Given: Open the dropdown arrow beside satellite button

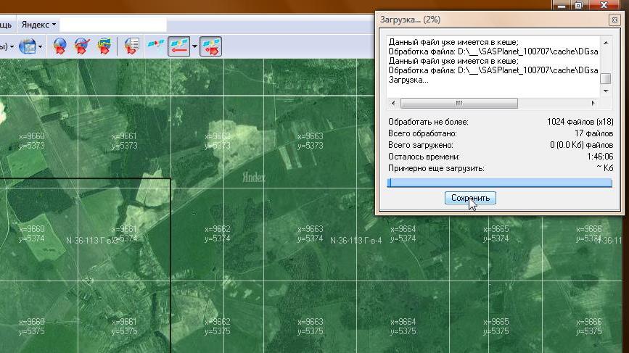Looking at the screenshot, I should [194, 47].
